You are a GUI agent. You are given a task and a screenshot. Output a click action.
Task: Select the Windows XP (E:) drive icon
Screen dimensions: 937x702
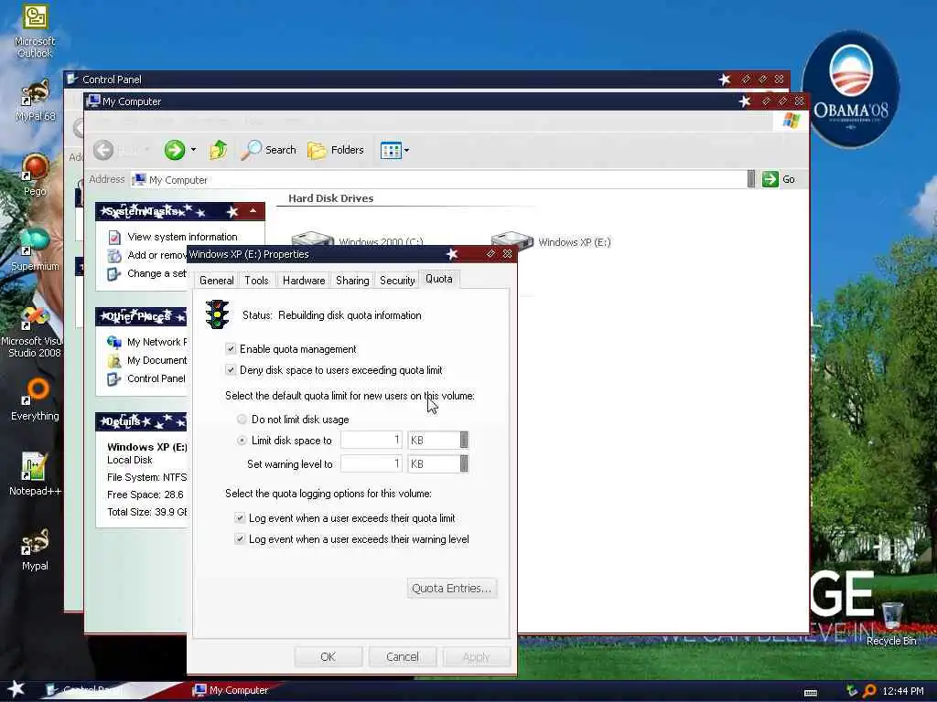pos(512,240)
